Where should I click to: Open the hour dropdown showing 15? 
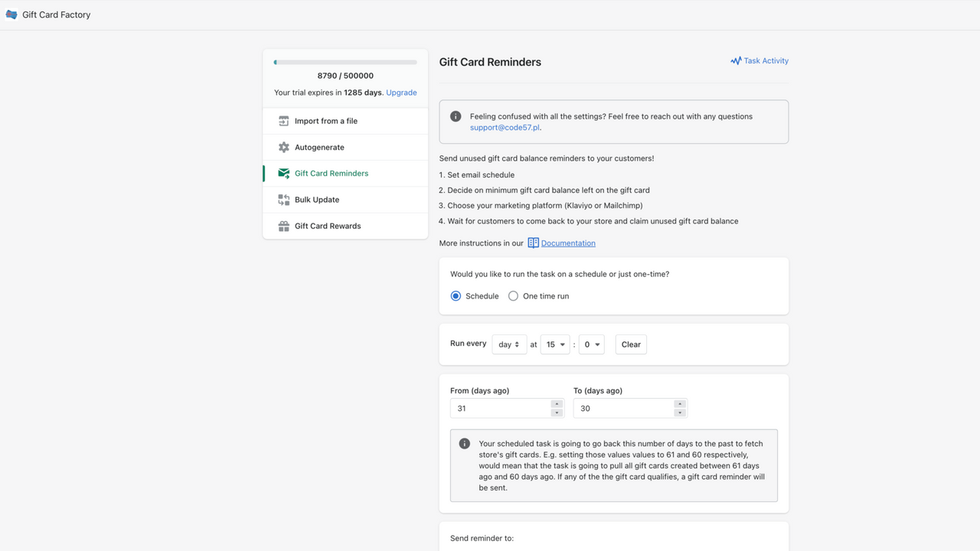tap(555, 344)
